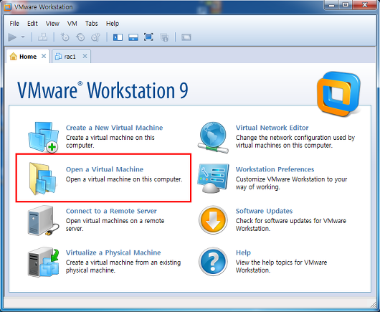380x312 pixels.
Task: Open the File menu
Action: point(14,24)
